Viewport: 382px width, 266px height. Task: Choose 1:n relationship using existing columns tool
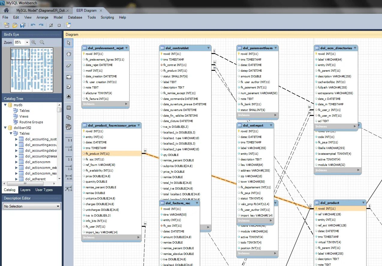tap(69, 188)
